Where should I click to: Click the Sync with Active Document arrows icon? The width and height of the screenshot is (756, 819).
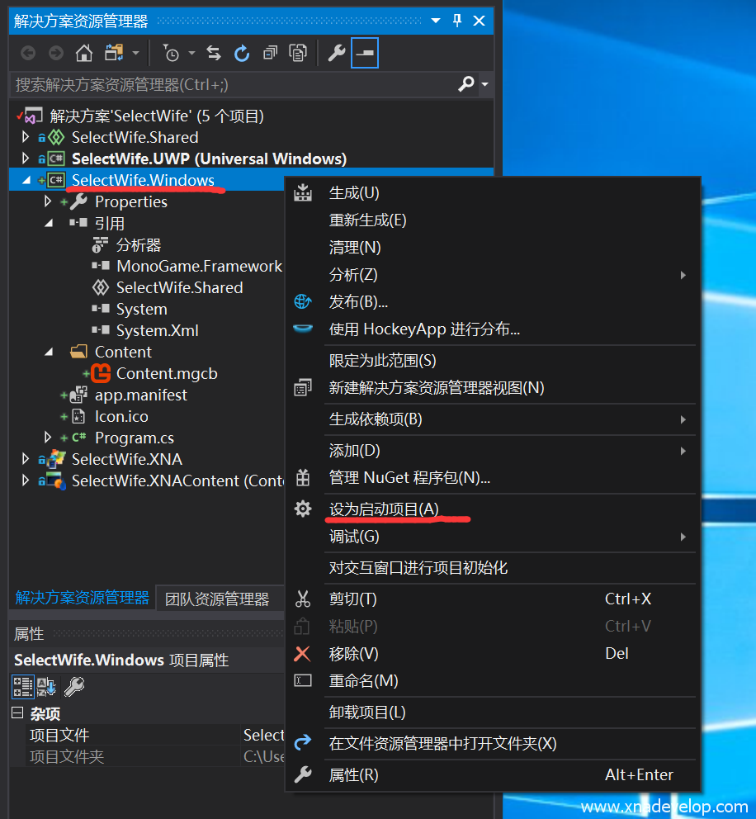point(214,54)
